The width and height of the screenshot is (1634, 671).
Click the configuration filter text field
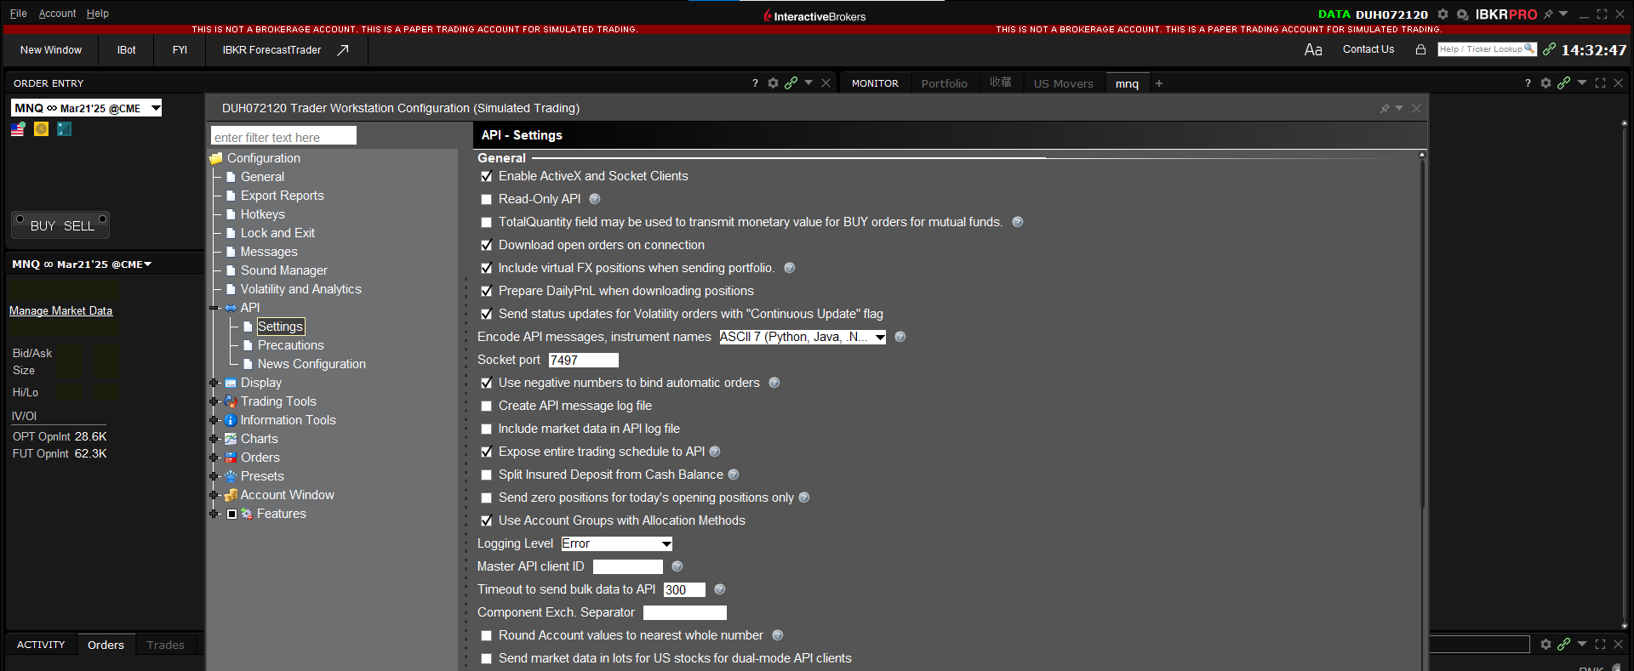(283, 137)
